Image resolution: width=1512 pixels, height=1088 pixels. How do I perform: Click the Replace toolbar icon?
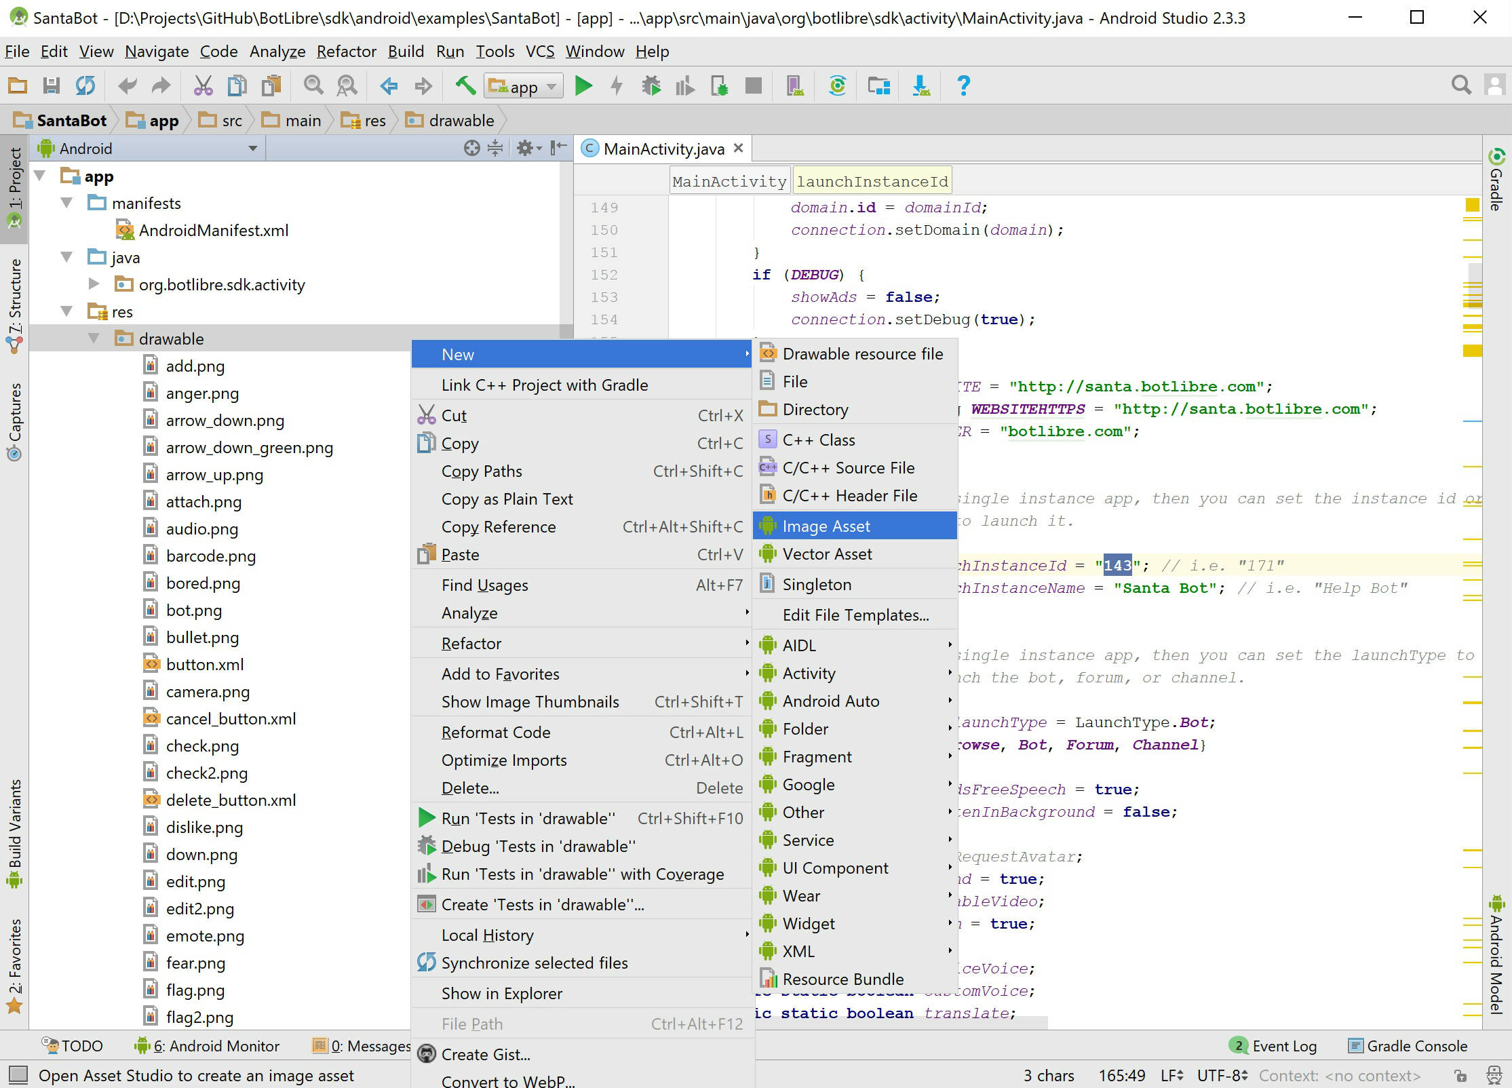tap(347, 85)
